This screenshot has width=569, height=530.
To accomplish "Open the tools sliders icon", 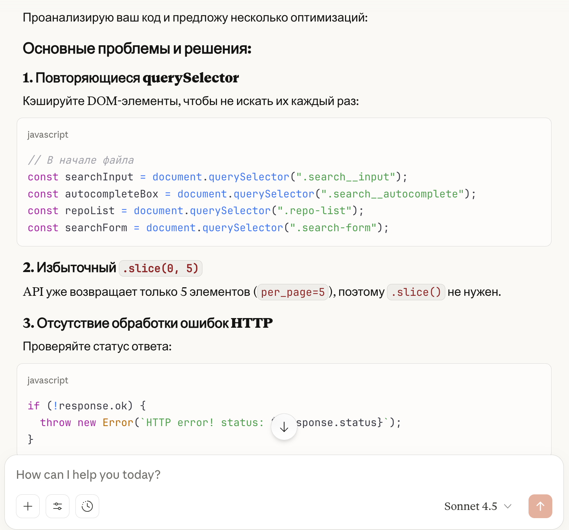I will [x=58, y=506].
